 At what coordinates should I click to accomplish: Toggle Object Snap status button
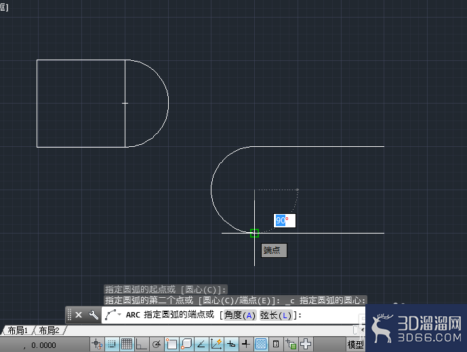point(171,345)
